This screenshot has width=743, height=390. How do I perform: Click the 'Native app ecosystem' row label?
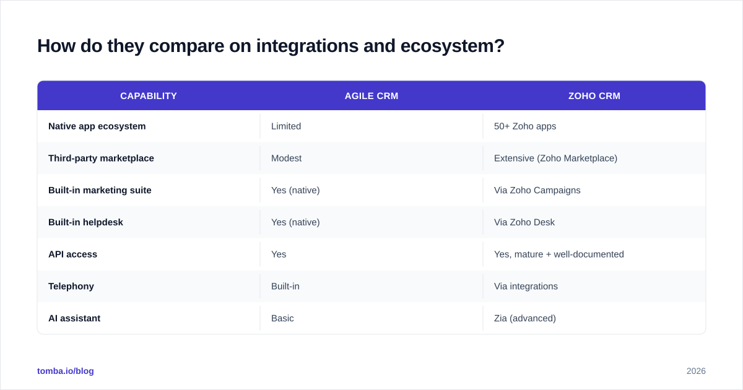click(97, 126)
